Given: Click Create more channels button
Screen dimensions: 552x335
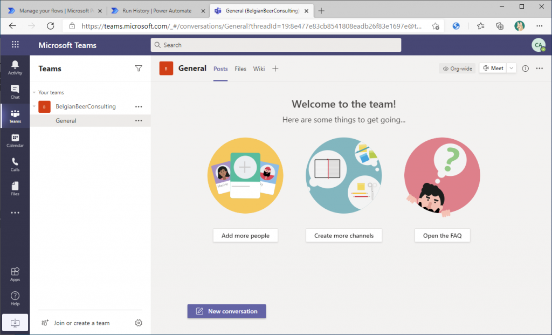Looking at the screenshot, I should pos(344,235).
